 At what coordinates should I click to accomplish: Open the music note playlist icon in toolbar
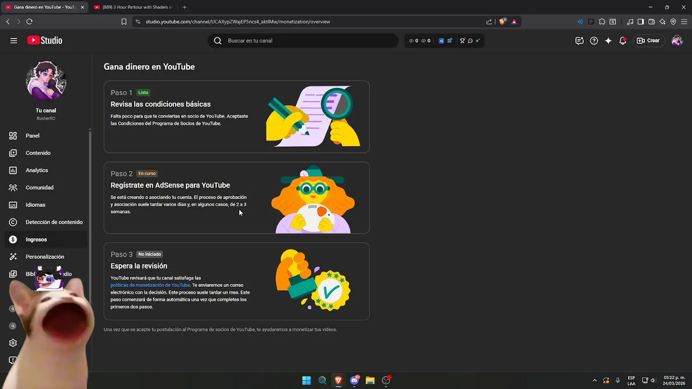pyautogui.click(x=630, y=22)
